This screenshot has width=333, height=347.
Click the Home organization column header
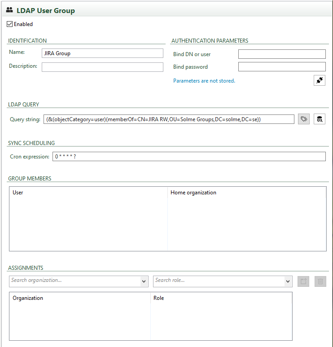[x=193, y=193]
